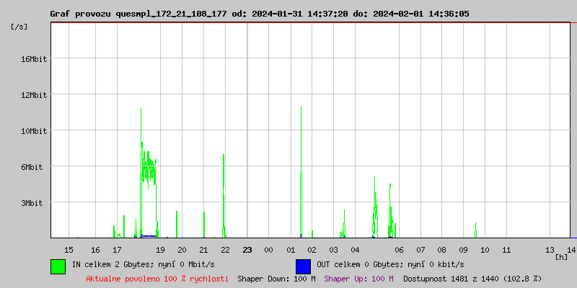Click the 06 hour marker on x-axis
Image resolution: width=577 pixels, height=288 pixels.
[x=398, y=250]
